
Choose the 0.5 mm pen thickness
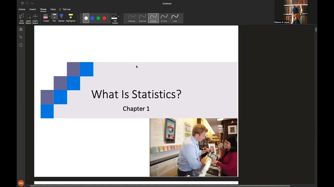(153, 18)
